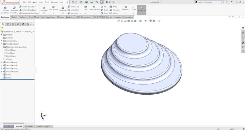Switch to the Surfaces tab
The height and width of the screenshot is (130, 245).
[23, 17]
